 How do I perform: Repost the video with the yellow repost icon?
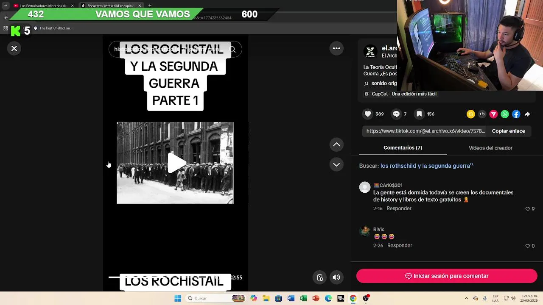(x=471, y=114)
